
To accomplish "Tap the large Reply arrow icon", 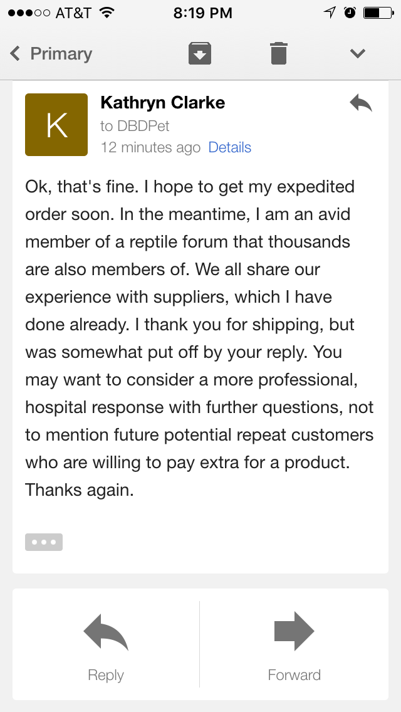I will (x=106, y=632).
